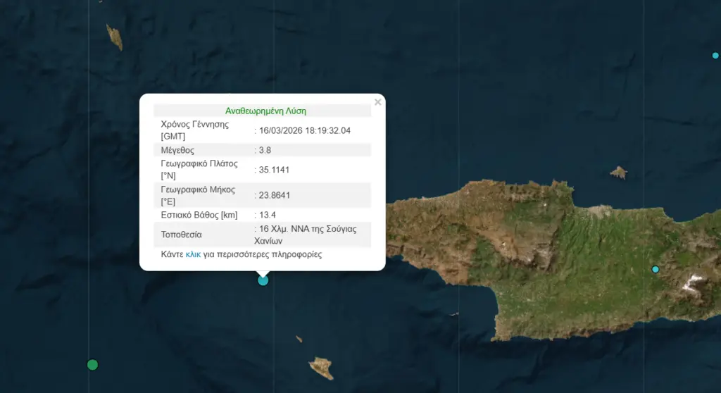Select the teal marker at the top-right edge
The height and width of the screenshot is (393, 721).
[x=716, y=55]
